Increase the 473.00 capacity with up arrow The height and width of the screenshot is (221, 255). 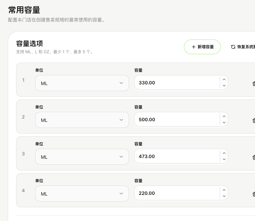tap(224, 153)
